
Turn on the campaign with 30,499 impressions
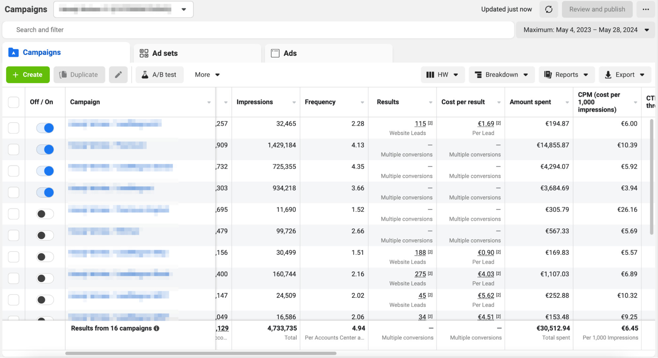pos(45,257)
